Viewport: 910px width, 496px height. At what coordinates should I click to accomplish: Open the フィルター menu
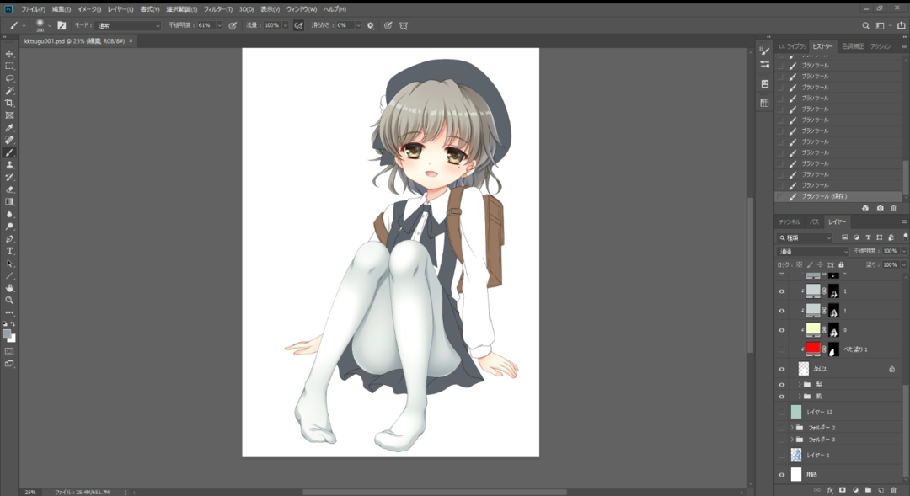point(217,9)
